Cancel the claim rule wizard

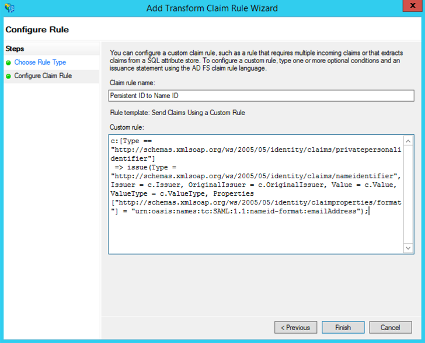click(x=390, y=327)
